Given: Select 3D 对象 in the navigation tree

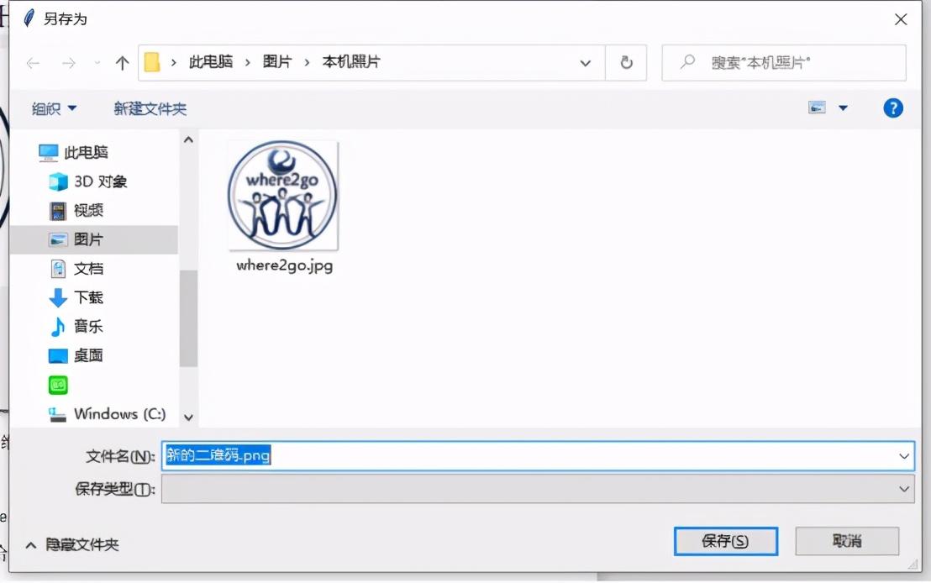Looking at the screenshot, I should (100, 181).
